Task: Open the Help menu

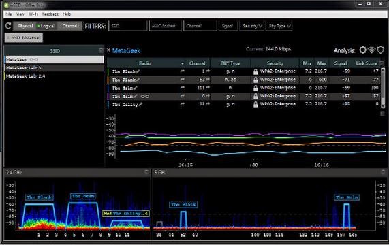Action: [67, 14]
